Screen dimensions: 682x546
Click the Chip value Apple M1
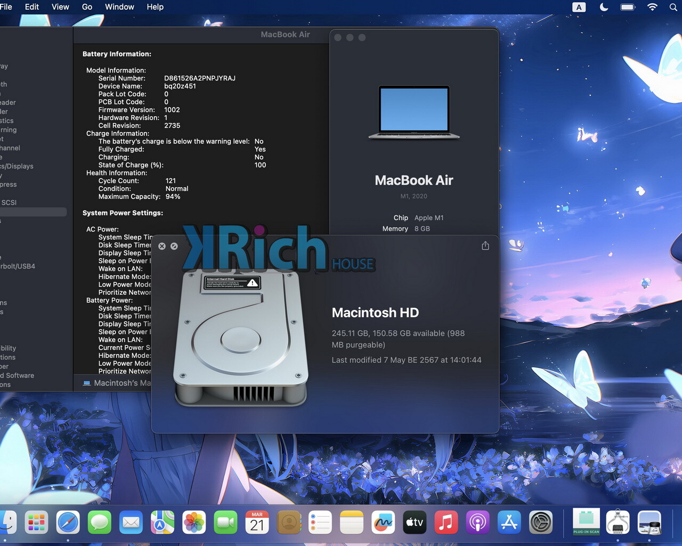click(429, 218)
